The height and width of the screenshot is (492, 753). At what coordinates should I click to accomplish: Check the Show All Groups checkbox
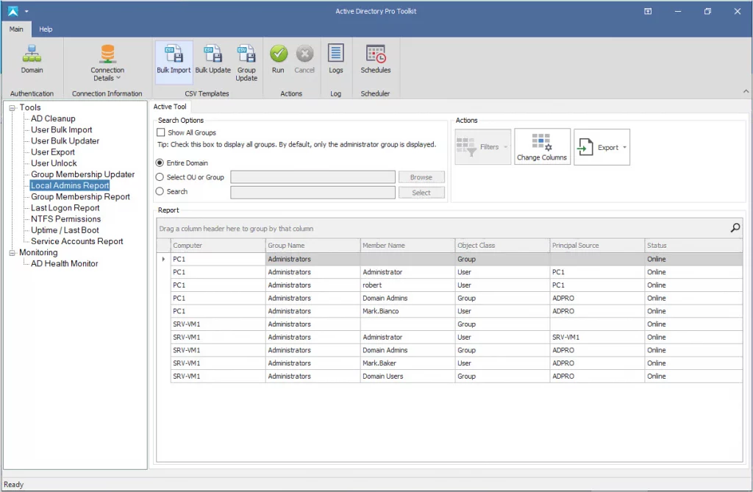161,132
